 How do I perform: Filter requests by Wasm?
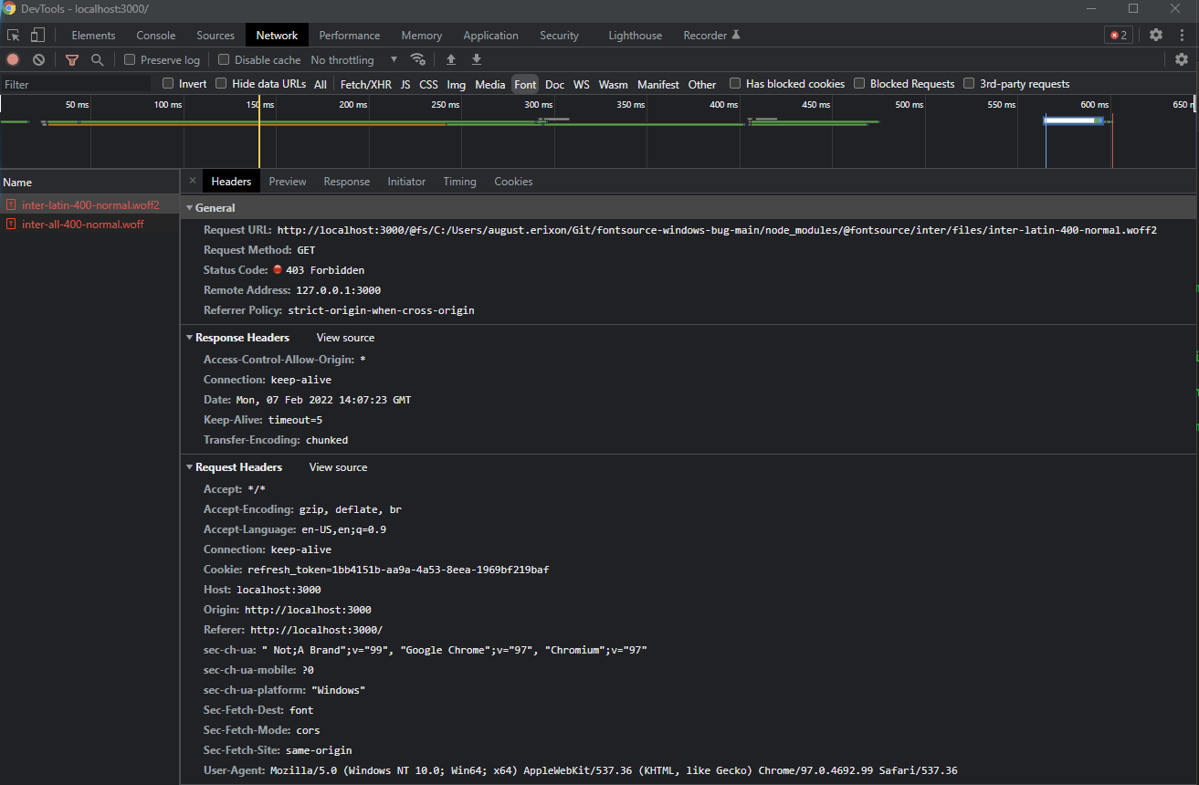[x=614, y=84]
